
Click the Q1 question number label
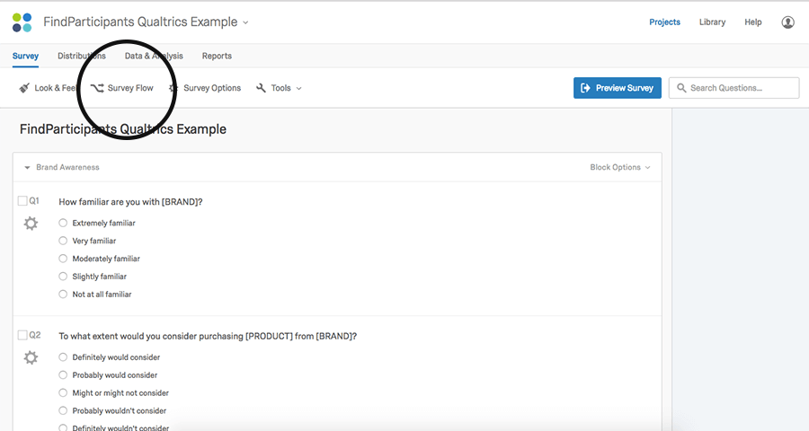pos(34,200)
